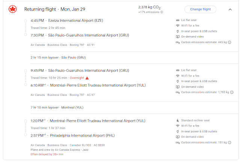Click 'Boeing 787 · AC 97' flight info text
The height and width of the screenshot is (162, 240).
82,95
